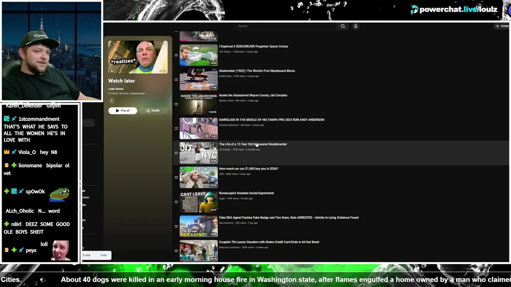Image resolution: width=511 pixels, height=287 pixels.
Task: Open Couple's Luxury Vacation video thumbnail
Action: point(198,251)
